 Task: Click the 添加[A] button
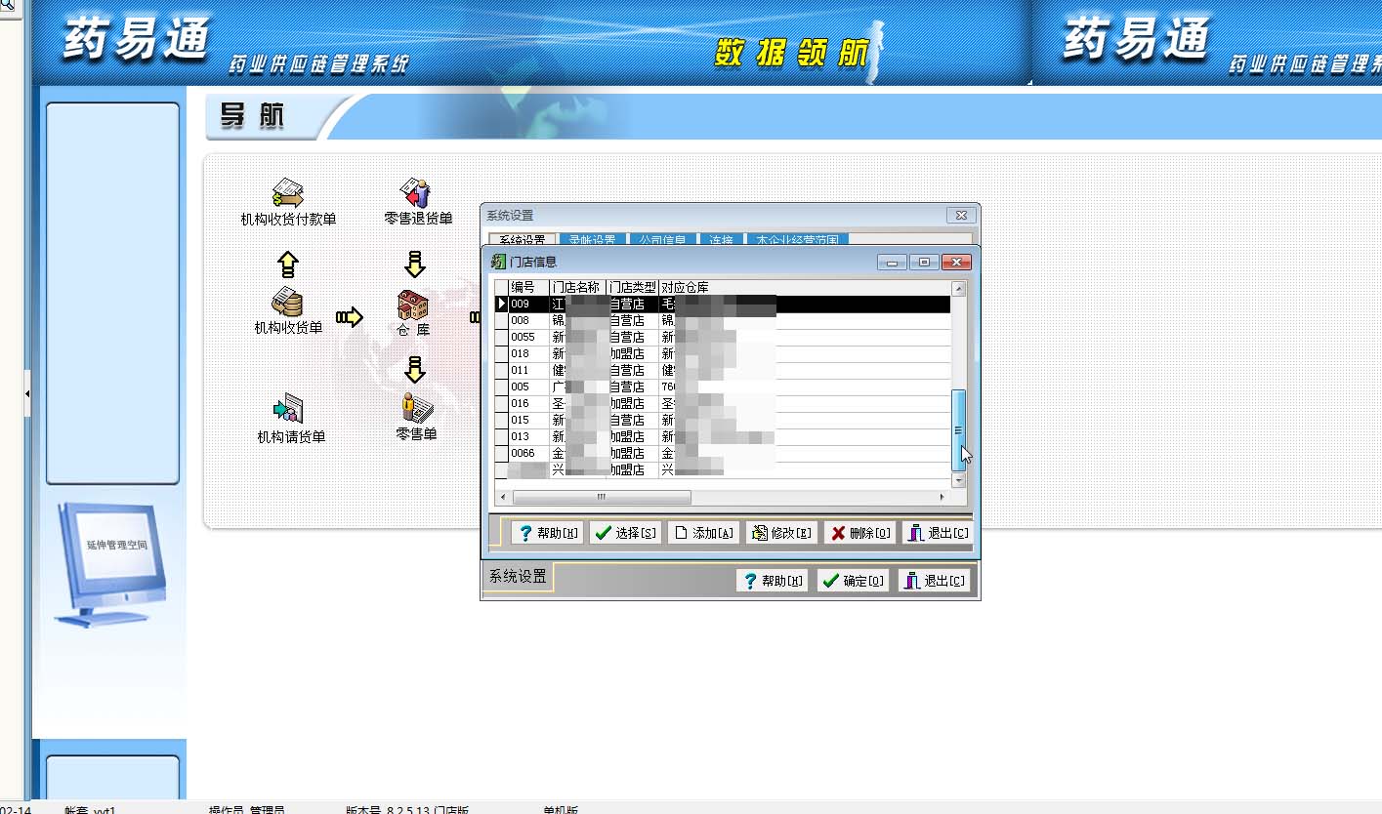coord(703,533)
